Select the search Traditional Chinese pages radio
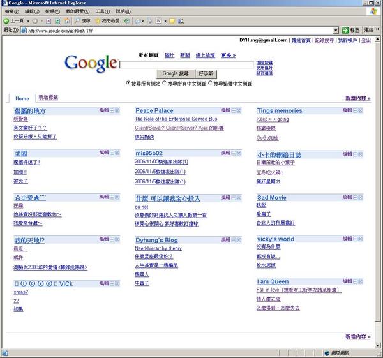383x358 pixels. tap(210, 83)
